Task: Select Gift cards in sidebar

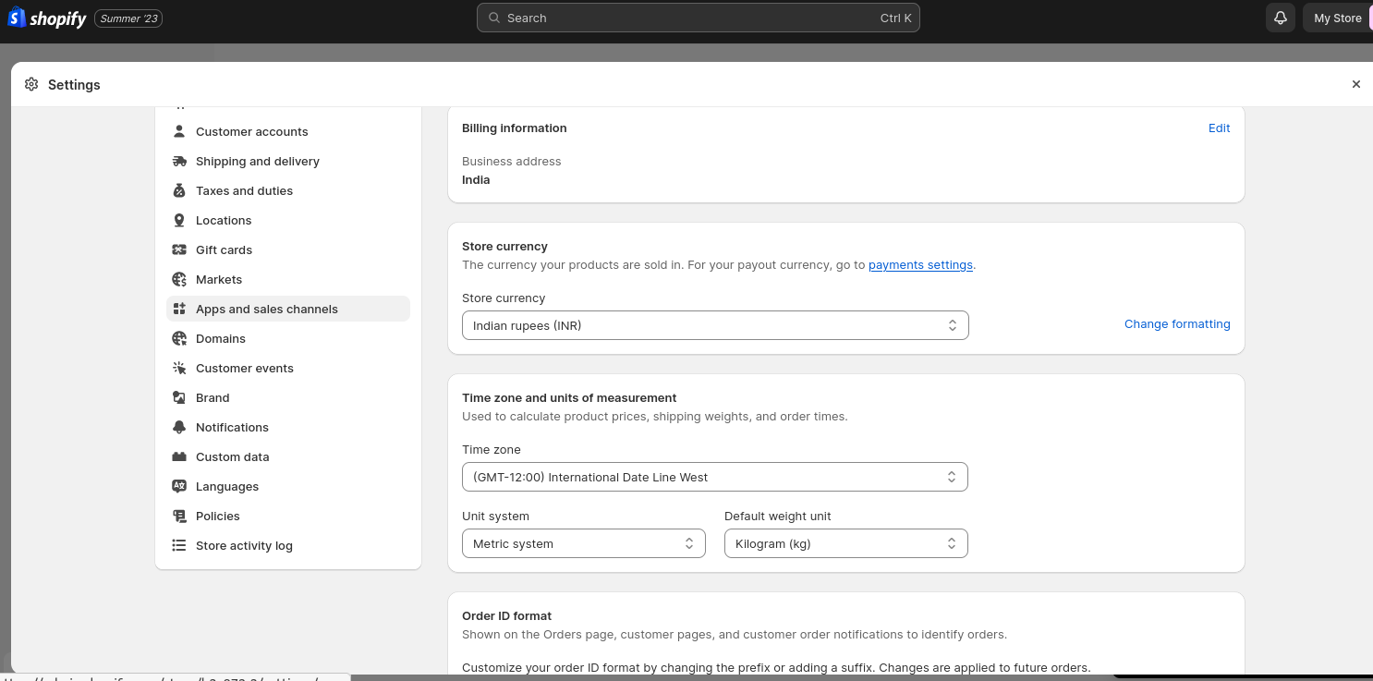Action: [x=288, y=249]
